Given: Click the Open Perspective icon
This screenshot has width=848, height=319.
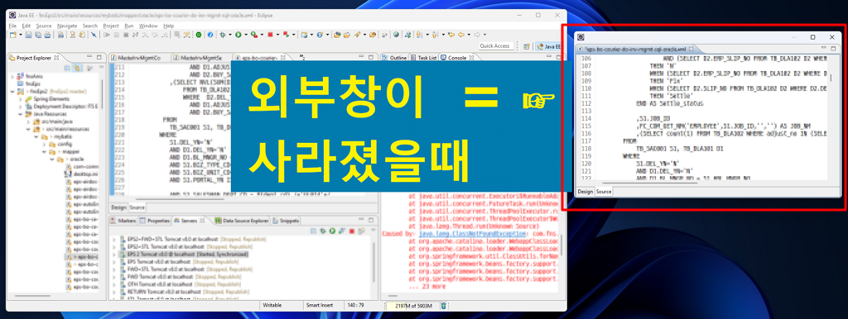Looking at the screenshot, I should click(x=526, y=46).
